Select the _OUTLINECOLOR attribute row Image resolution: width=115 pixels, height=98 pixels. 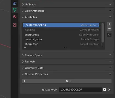(61, 25)
